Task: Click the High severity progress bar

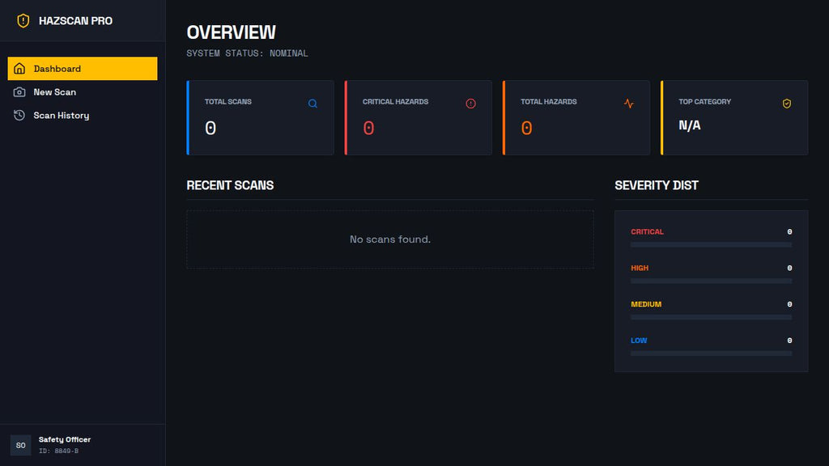Action: tap(711, 281)
